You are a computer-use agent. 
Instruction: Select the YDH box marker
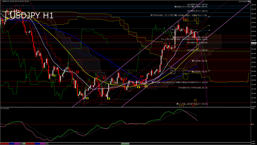pyautogui.click(x=186, y=19)
